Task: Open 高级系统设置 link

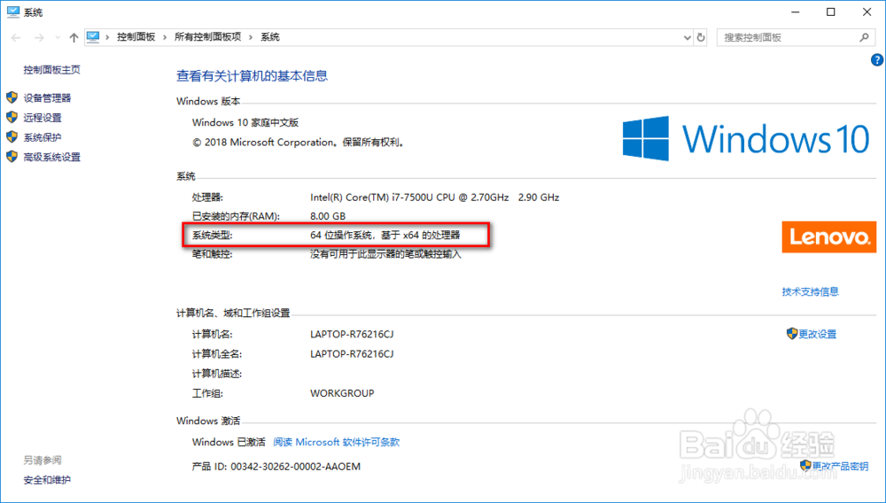Action: (52, 158)
